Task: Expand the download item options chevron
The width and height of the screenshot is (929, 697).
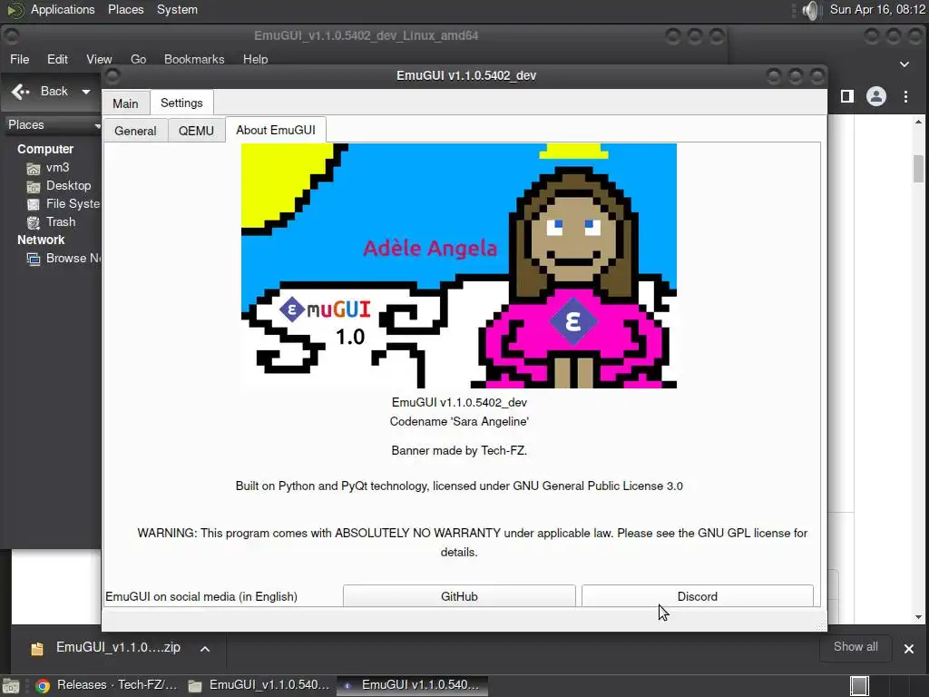Action: pyautogui.click(x=205, y=648)
